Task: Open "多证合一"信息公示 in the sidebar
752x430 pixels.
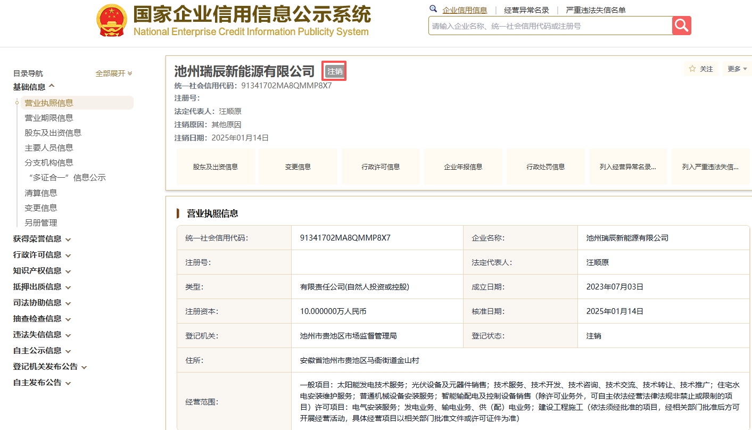Action: [67, 178]
